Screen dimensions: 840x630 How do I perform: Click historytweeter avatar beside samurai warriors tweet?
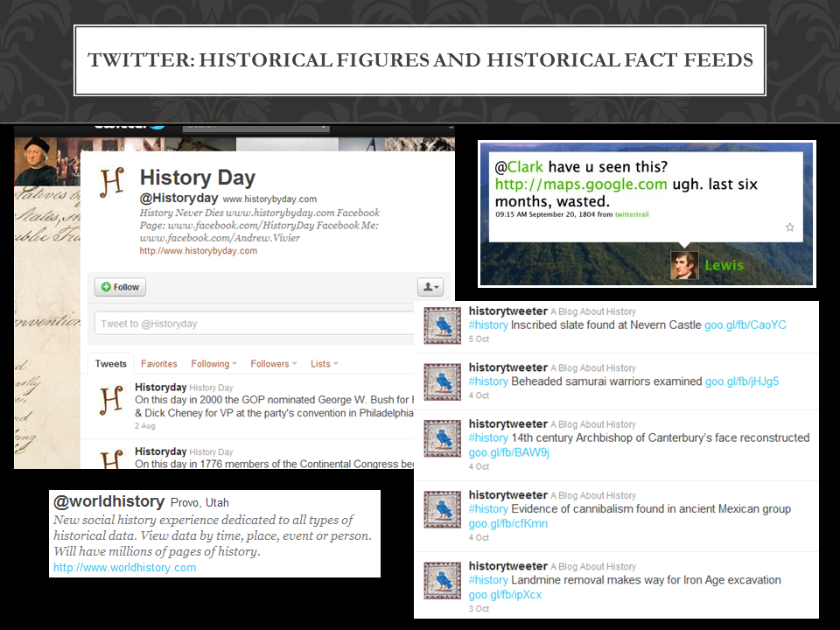click(x=442, y=381)
